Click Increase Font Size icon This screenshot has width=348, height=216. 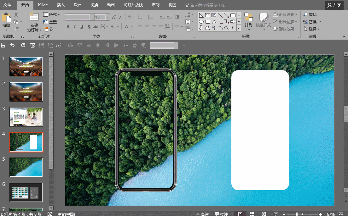[x=114, y=17]
